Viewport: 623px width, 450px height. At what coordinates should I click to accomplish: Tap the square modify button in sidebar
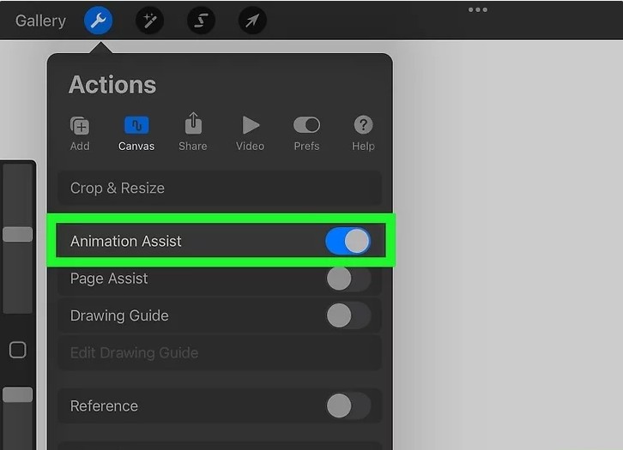coord(17,350)
